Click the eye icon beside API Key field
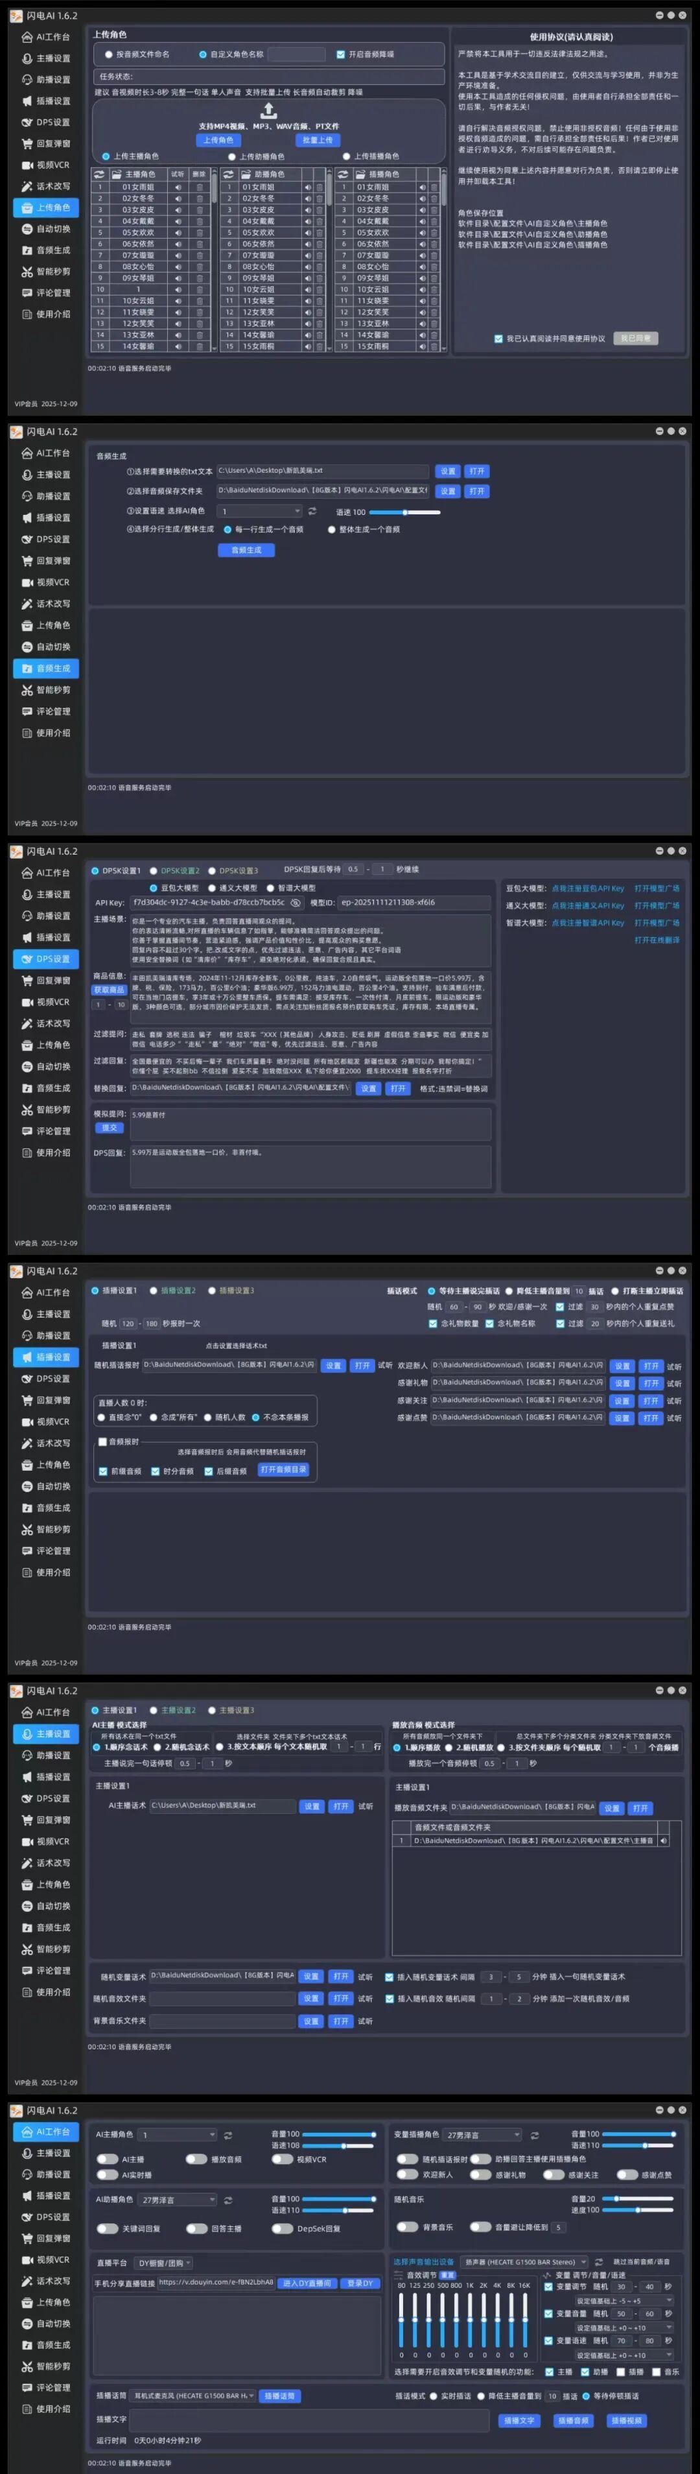700x2474 pixels. coord(296,903)
